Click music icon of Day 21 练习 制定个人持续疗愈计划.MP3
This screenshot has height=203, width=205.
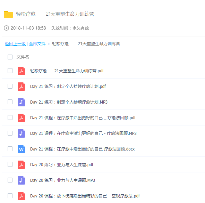point(21,102)
